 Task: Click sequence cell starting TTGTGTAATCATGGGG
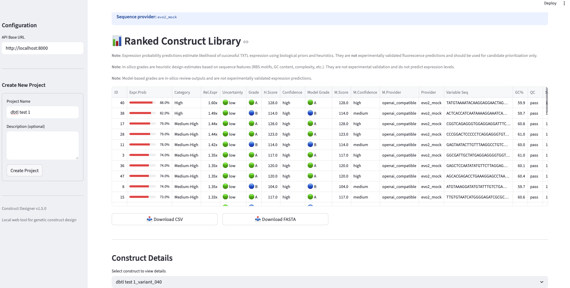coord(478,197)
